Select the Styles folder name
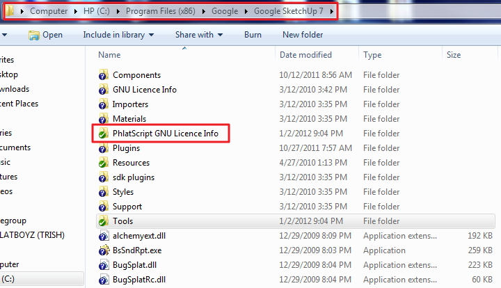The image size is (501, 288). point(123,192)
